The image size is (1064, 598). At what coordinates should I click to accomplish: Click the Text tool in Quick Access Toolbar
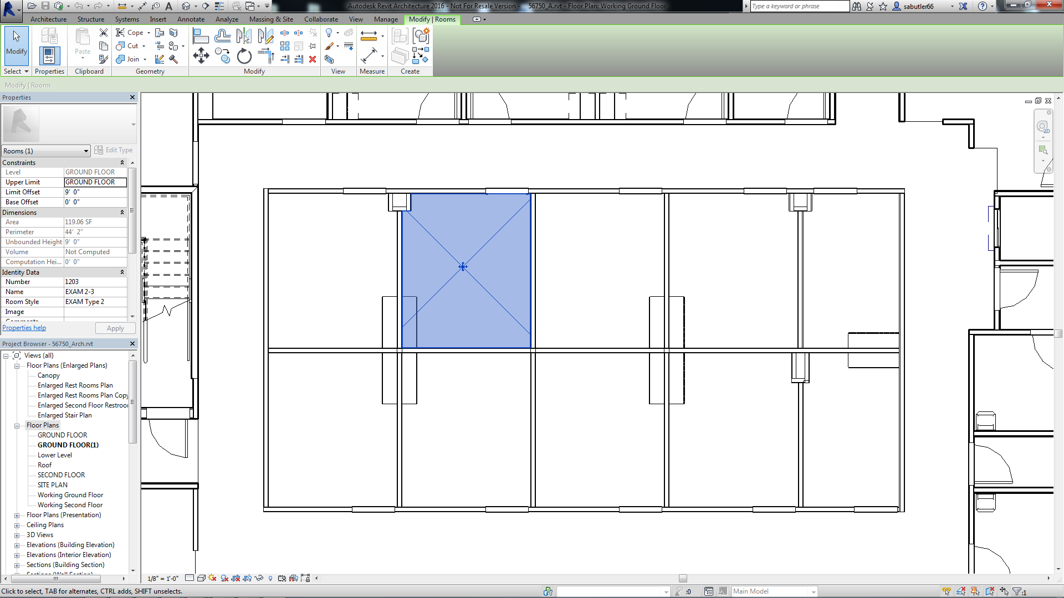point(169,6)
